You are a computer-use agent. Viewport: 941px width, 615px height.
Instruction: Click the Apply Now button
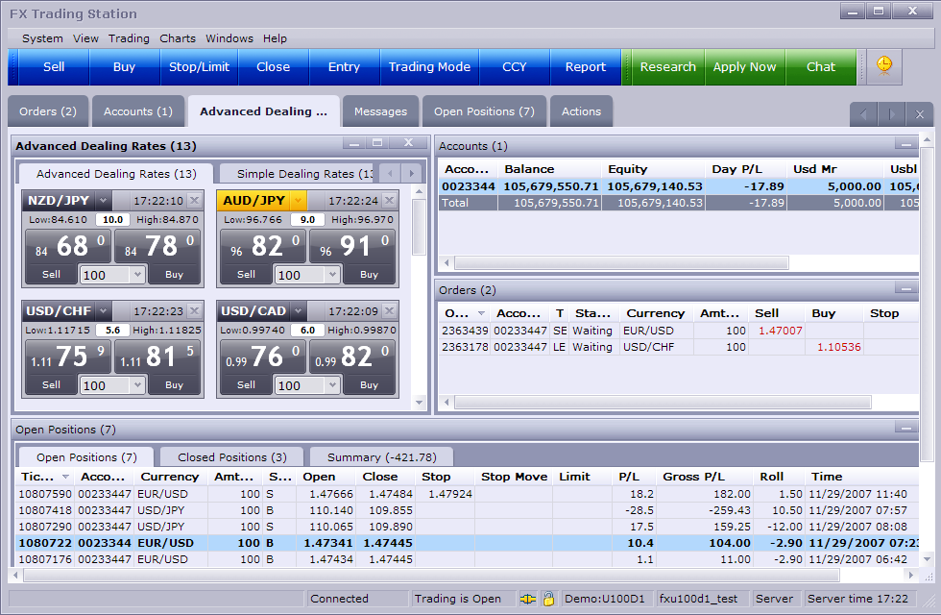745,66
